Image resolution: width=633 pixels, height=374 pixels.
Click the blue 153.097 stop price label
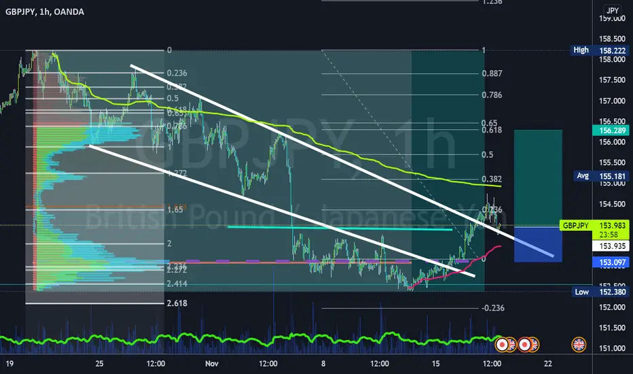click(x=611, y=262)
